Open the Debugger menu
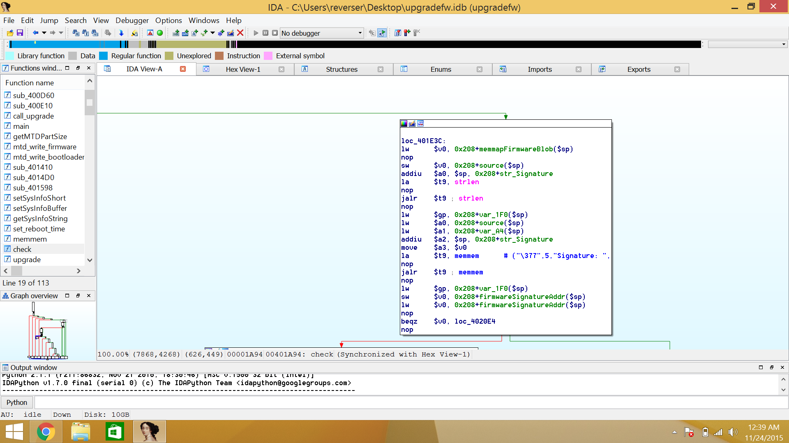The image size is (789, 443). click(x=132, y=21)
